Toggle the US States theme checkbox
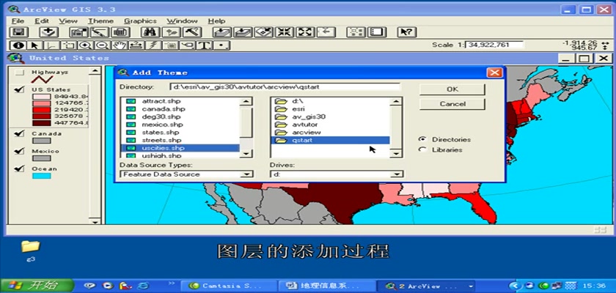The image size is (616, 293). pyautogui.click(x=19, y=90)
